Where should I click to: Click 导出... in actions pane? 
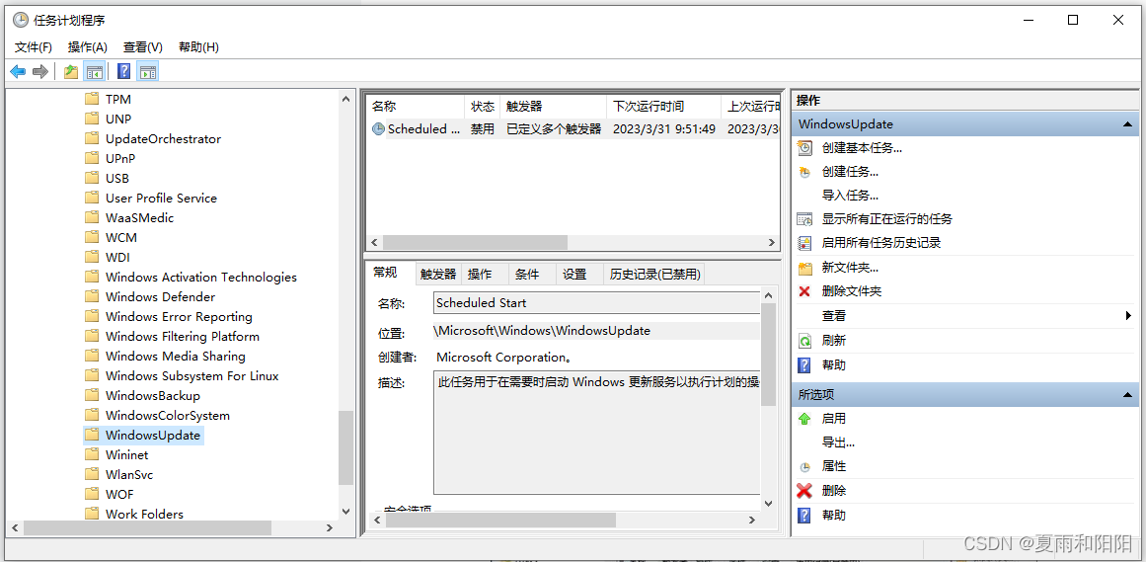click(838, 442)
